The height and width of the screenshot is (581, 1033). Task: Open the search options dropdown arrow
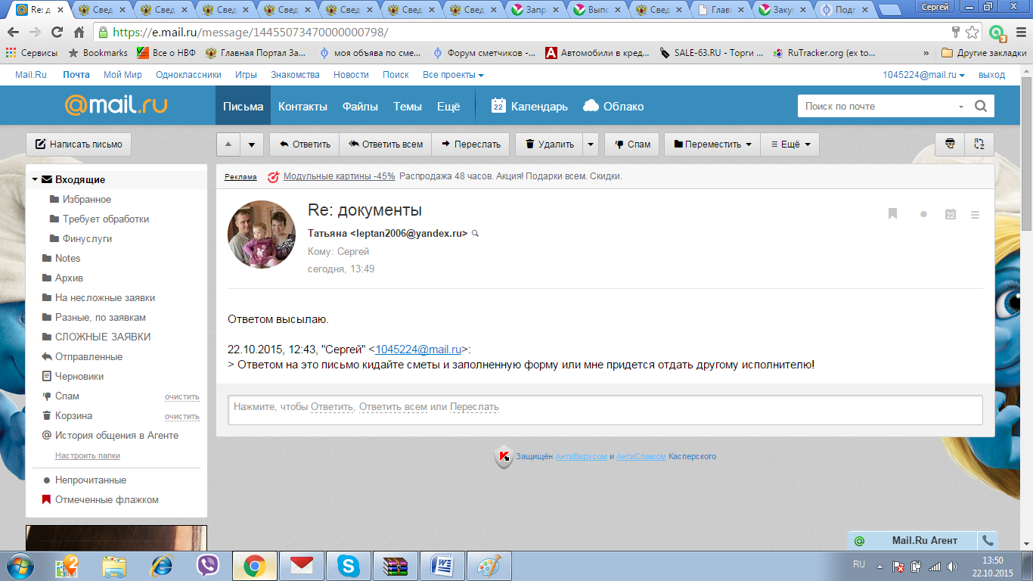[961, 107]
